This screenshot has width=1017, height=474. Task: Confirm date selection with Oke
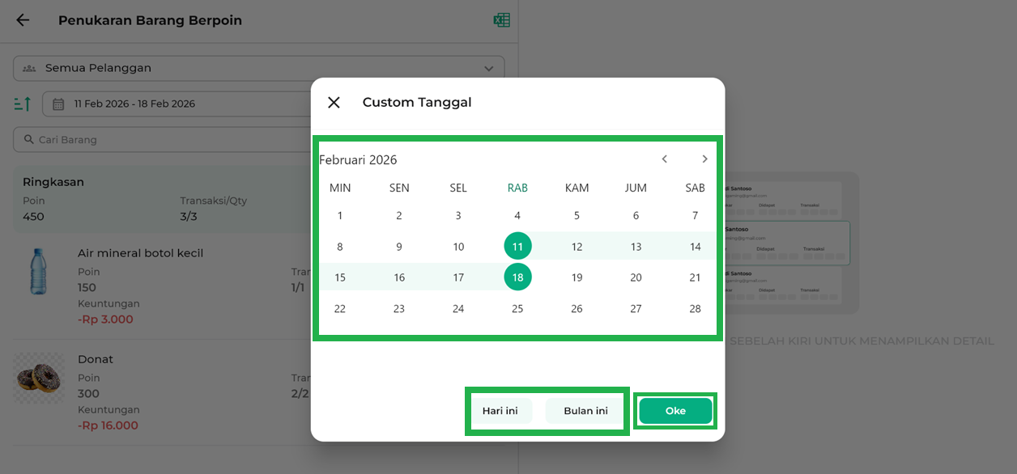[675, 411]
